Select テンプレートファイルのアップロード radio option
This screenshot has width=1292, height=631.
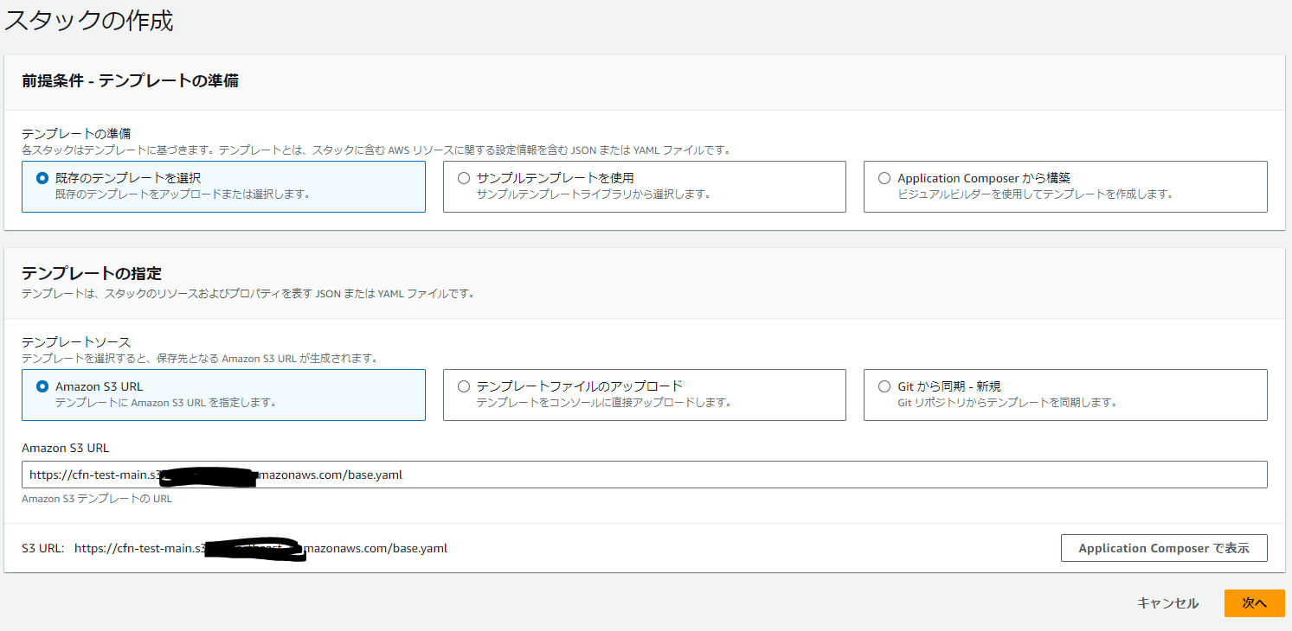[464, 387]
